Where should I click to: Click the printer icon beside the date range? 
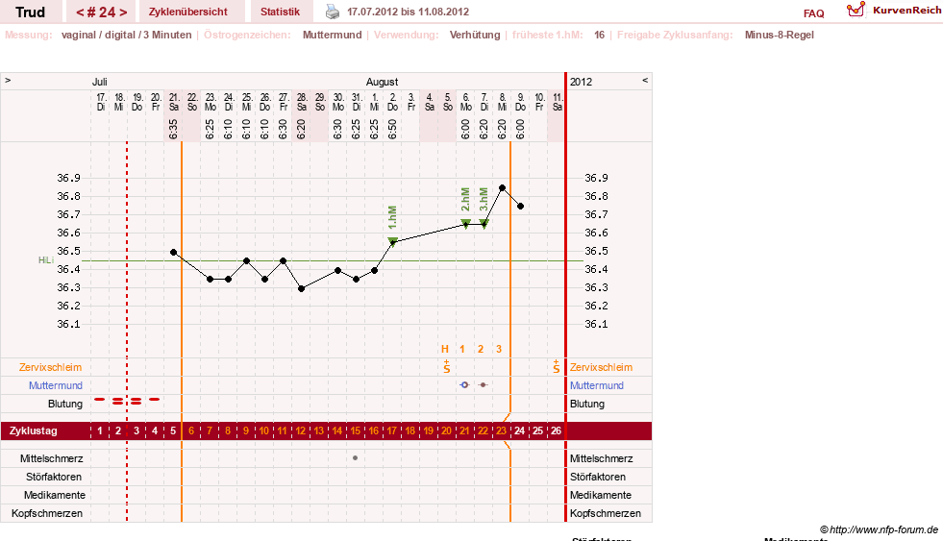tap(333, 12)
